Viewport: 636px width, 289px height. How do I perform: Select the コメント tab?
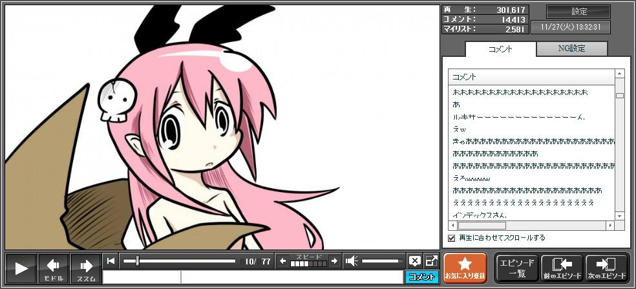pos(500,49)
